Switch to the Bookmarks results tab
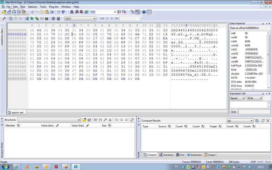272x170 pixels. pyautogui.click(x=194, y=155)
